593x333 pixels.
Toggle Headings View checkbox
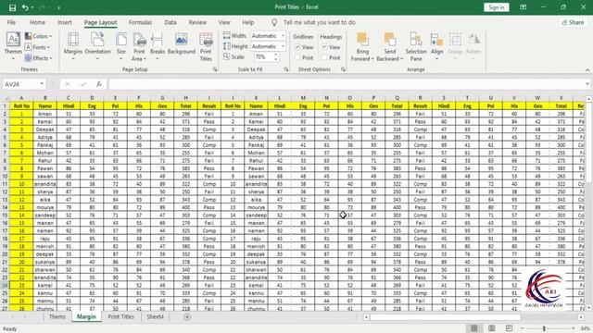[324, 47]
